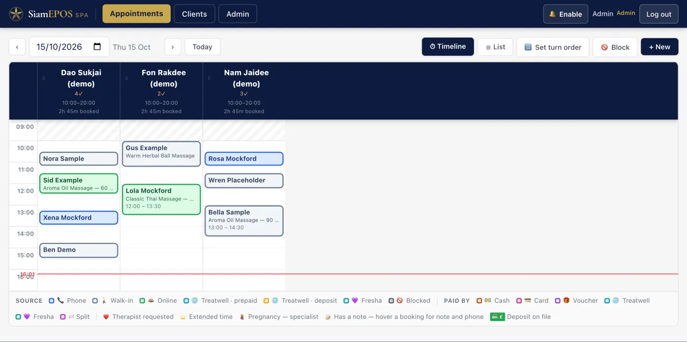Image resolution: width=687 pixels, height=342 pixels.
Task: Select Xena Mockford's appointment
Action: click(79, 218)
